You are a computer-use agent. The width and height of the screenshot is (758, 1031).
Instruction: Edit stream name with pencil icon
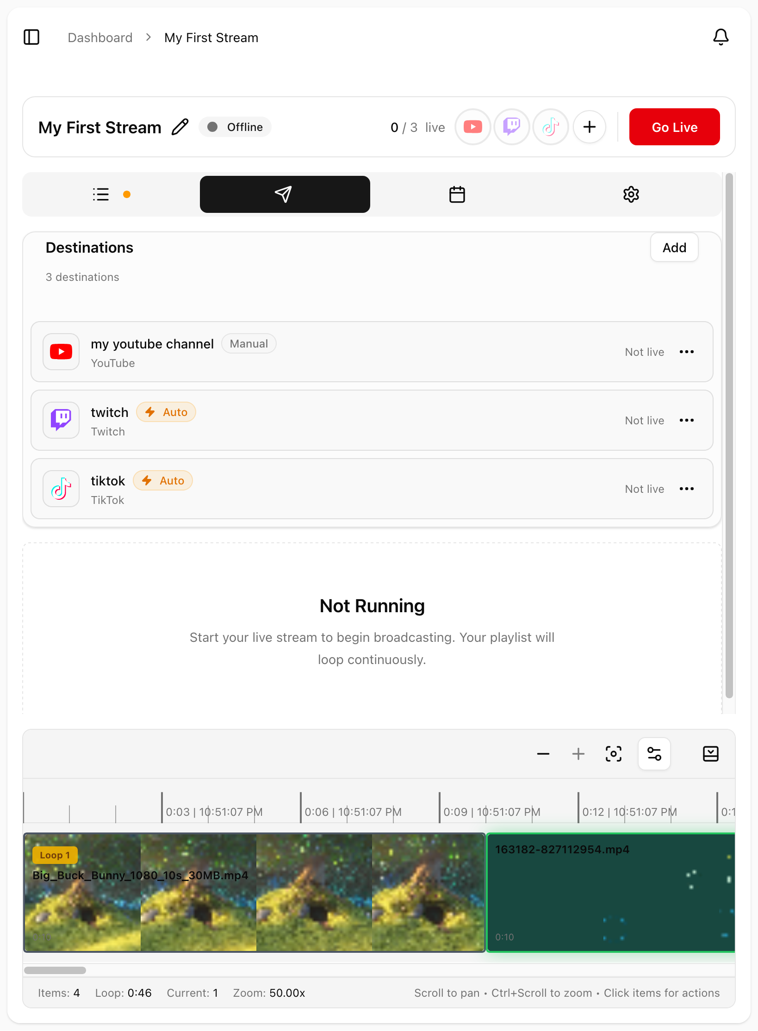click(x=180, y=127)
